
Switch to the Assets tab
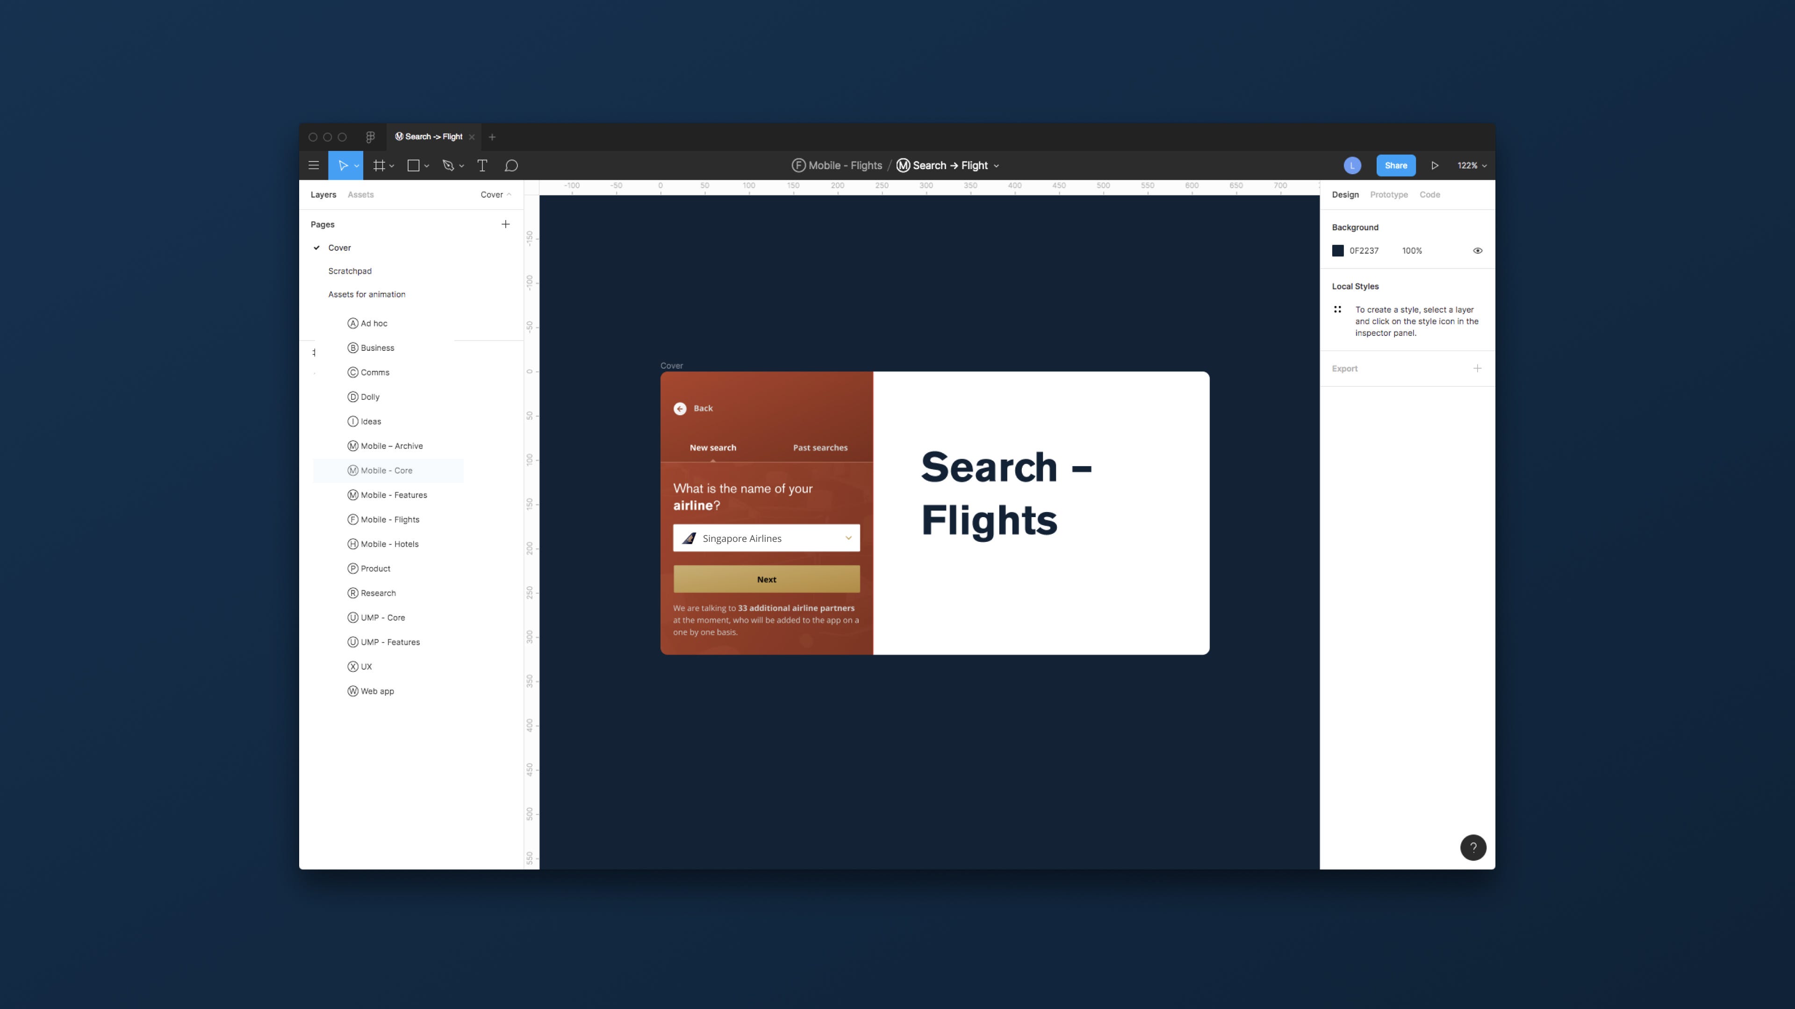360,195
